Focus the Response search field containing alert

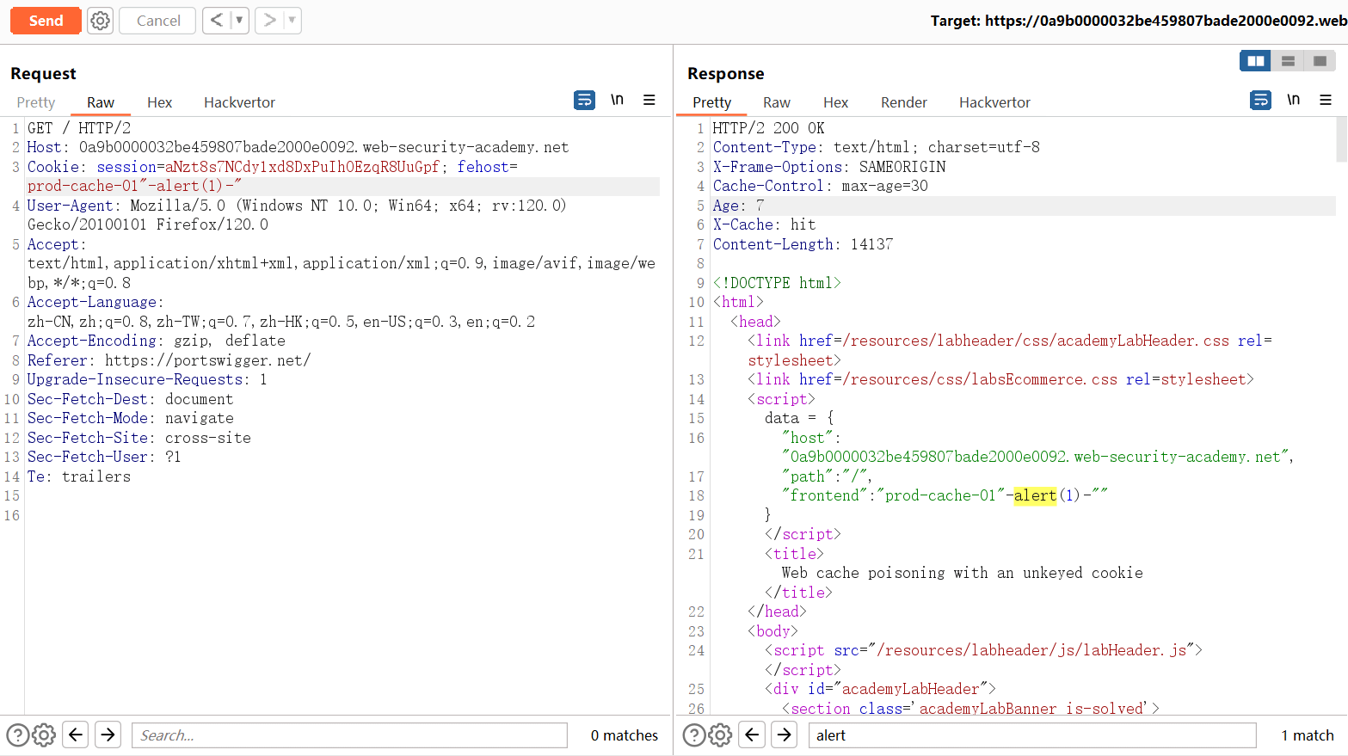pyautogui.click(x=1032, y=735)
